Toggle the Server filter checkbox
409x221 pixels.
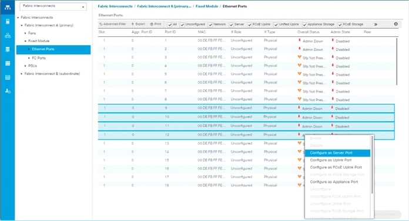point(232,25)
